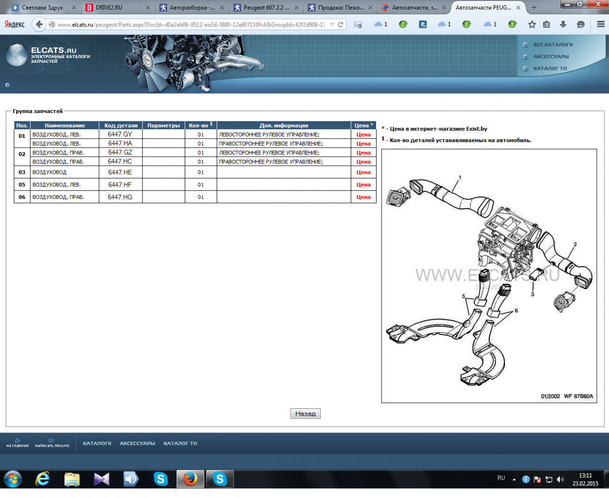Click the home icon 'на главную'
This screenshot has width=609, height=498.
point(17,440)
